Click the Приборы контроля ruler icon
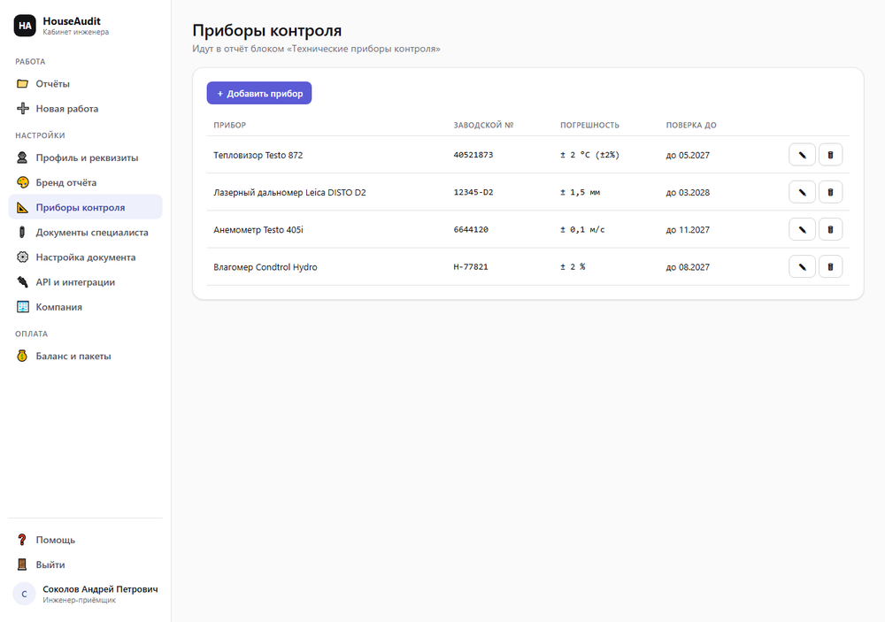The image size is (885, 622). 23,207
